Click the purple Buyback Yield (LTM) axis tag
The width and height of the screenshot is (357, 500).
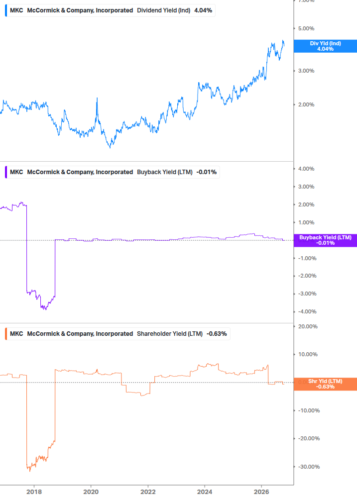[325, 240]
